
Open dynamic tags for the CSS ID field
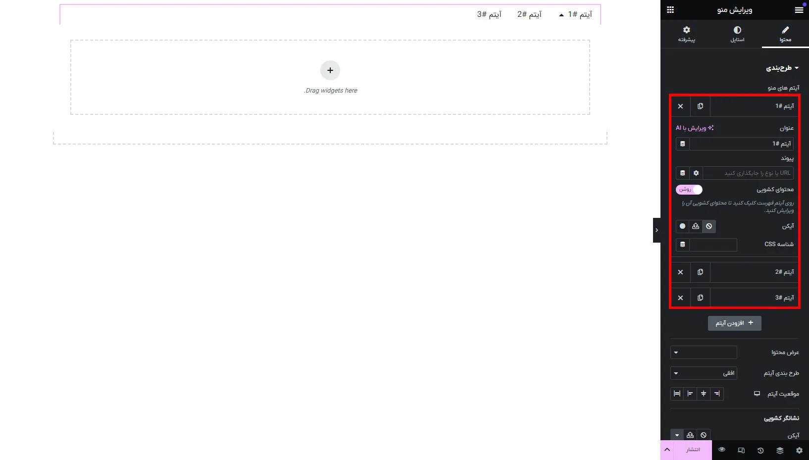coord(683,245)
